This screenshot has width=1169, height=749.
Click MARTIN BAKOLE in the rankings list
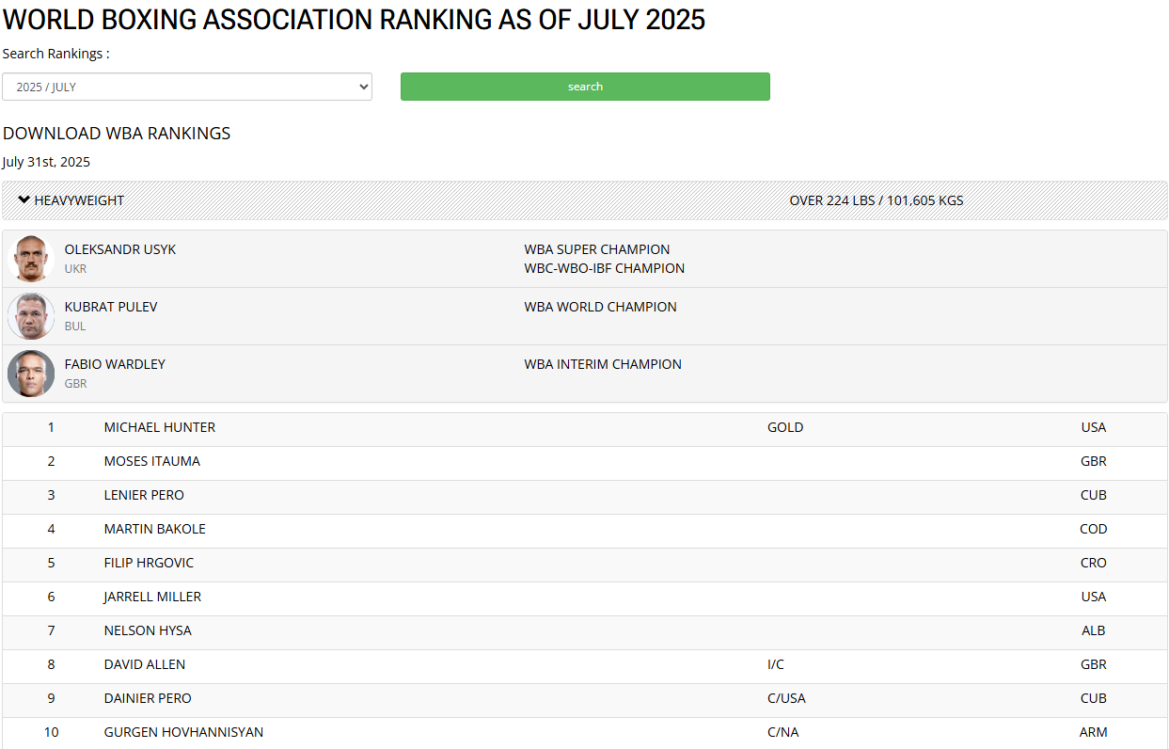click(x=155, y=529)
